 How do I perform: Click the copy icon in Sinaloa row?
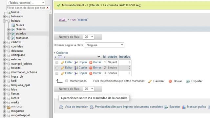(76, 68)
